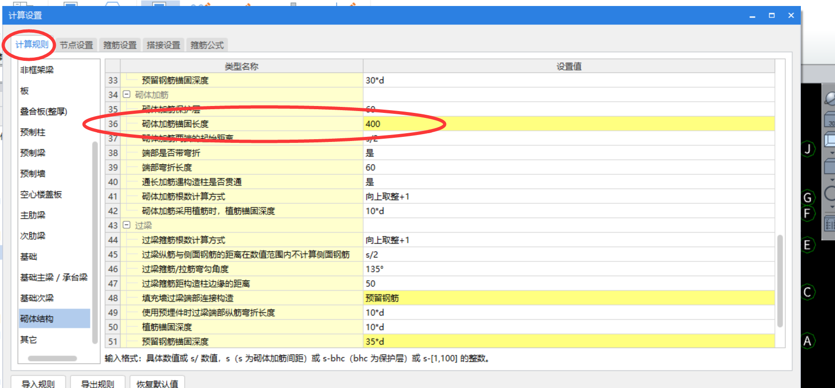Click the 50 value in row 47
The image size is (835, 388).
(569, 283)
